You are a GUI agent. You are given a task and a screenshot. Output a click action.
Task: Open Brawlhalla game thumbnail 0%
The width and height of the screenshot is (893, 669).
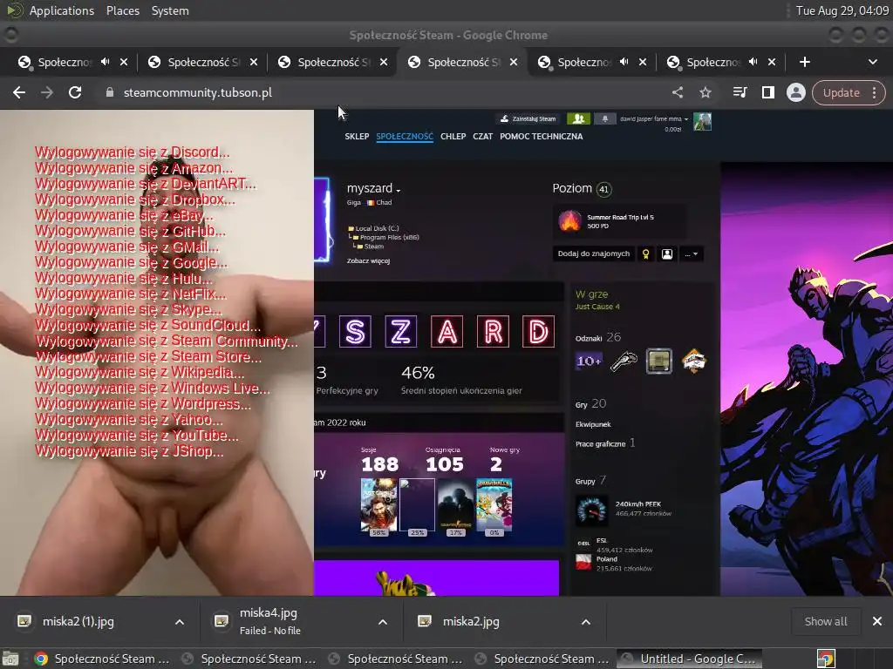tap(494, 505)
